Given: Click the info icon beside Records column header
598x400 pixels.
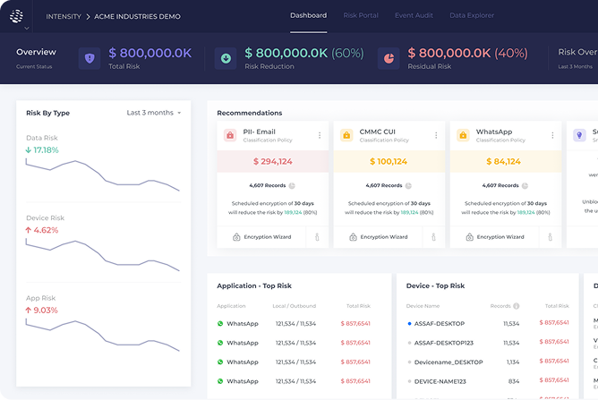Looking at the screenshot, I should [517, 306].
